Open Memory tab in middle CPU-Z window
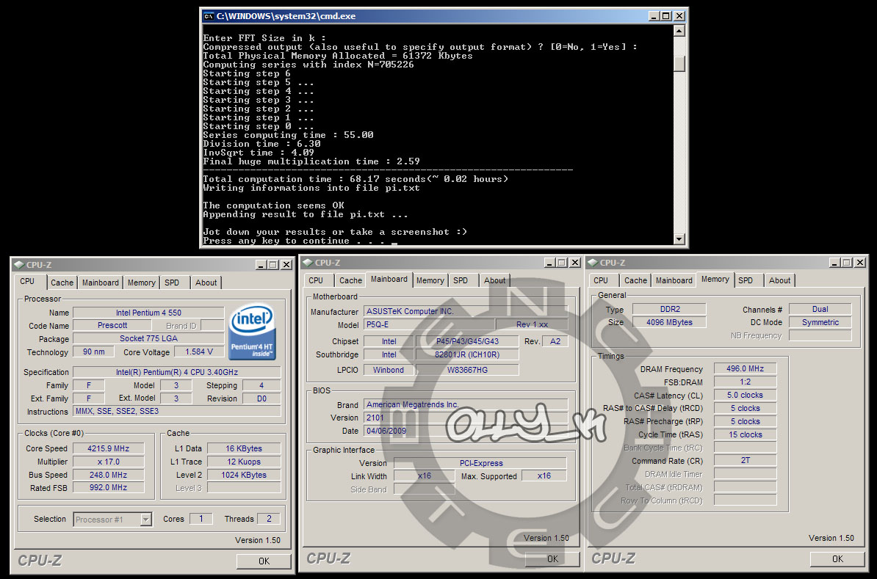877x579 pixels. 430,280
